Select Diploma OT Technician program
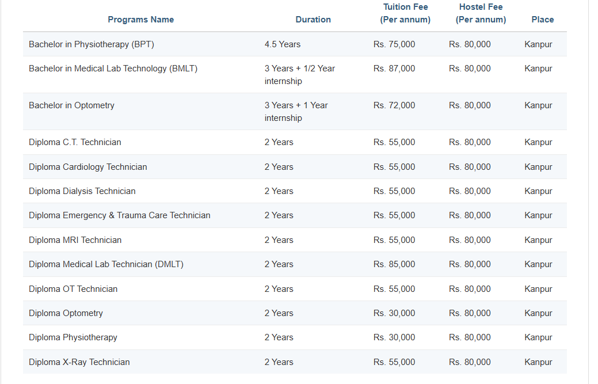The image size is (598, 384). tap(73, 289)
